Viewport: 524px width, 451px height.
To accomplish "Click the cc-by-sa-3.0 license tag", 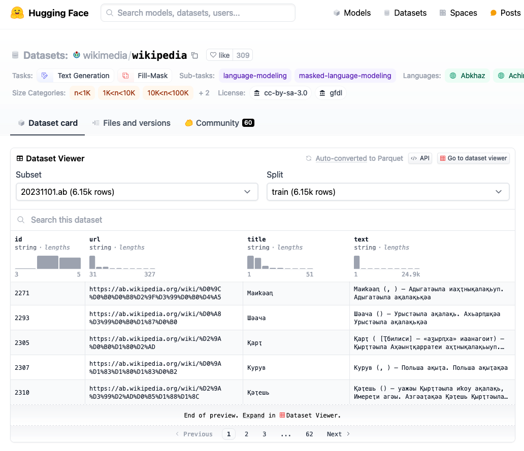I will point(281,93).
